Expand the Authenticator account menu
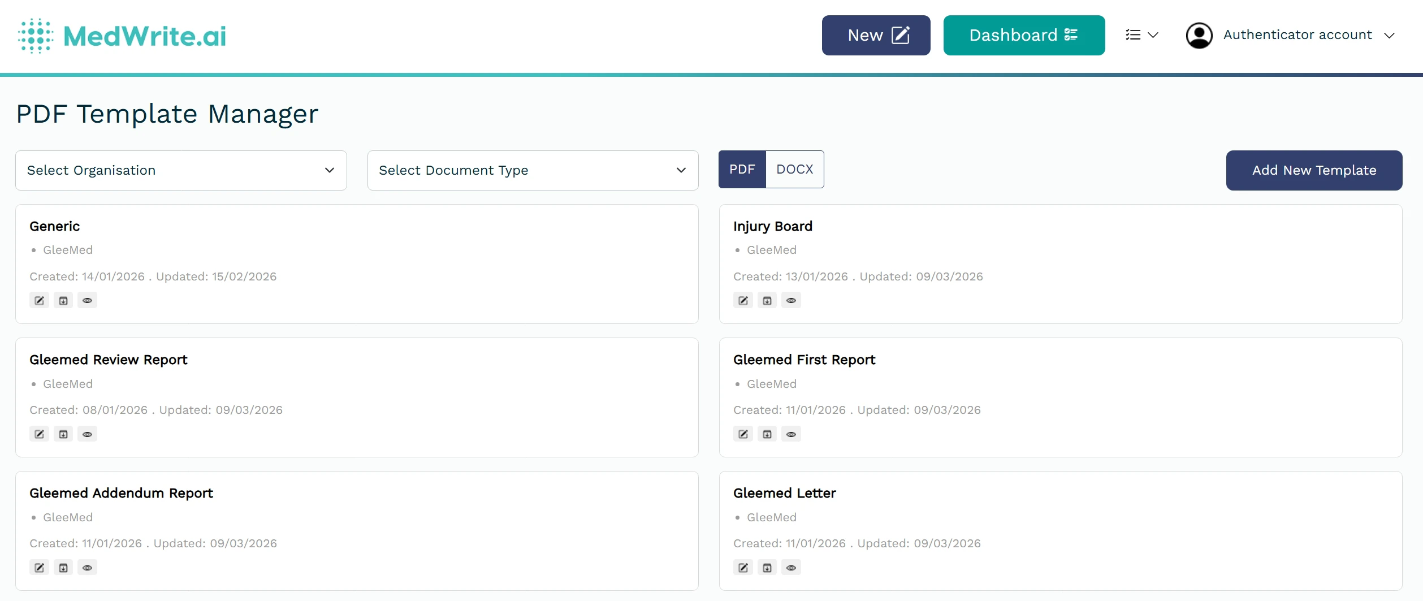This screenshot has height=601, width=1423. click(x=1297, y=34)
